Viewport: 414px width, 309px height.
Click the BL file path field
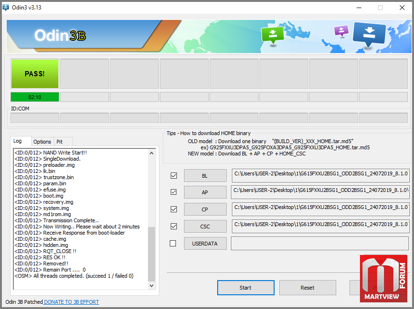[321, 175]
